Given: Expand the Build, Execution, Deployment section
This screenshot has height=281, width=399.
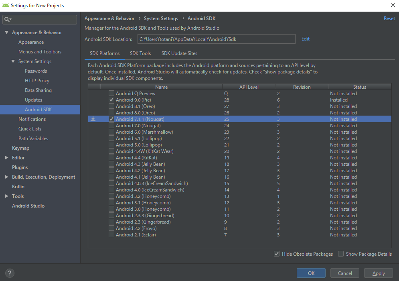Looking at the screenshot, I should point(6,177).
